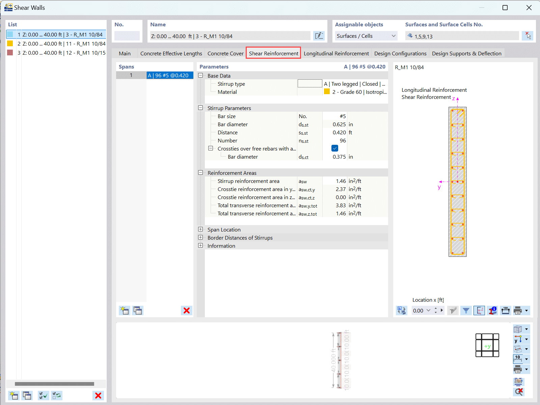Open section info icon with blue i
This screenshot has width=540, height=405.
pos(492,310)
